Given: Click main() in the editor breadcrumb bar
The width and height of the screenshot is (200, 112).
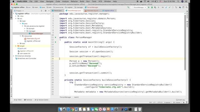Looking at the screenshot, I should (x=76, y=97).
